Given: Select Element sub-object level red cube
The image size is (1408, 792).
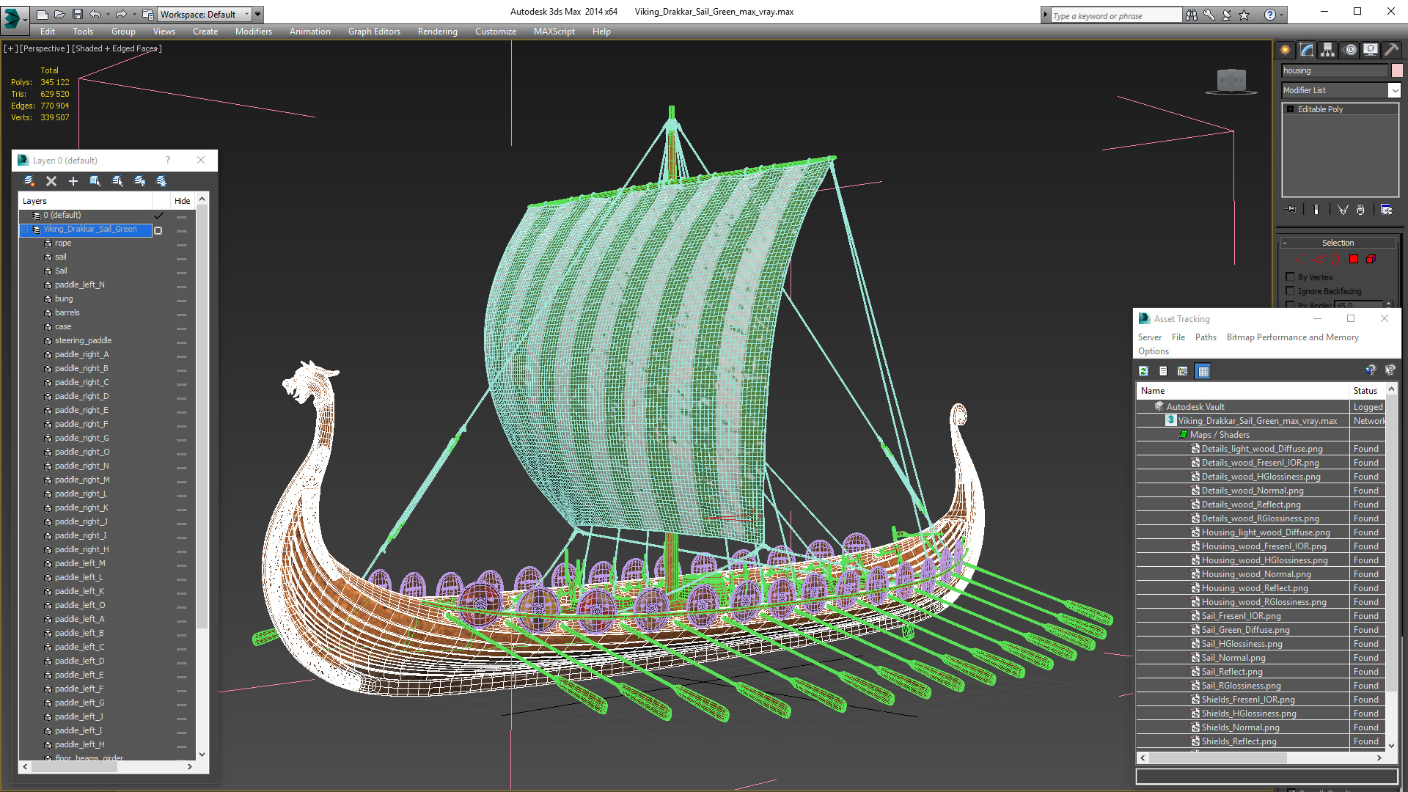Looking at the screenshot, I should pos(1371,259).
